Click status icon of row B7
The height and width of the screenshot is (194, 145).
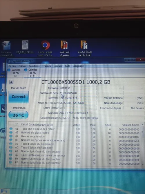[11, 162]
